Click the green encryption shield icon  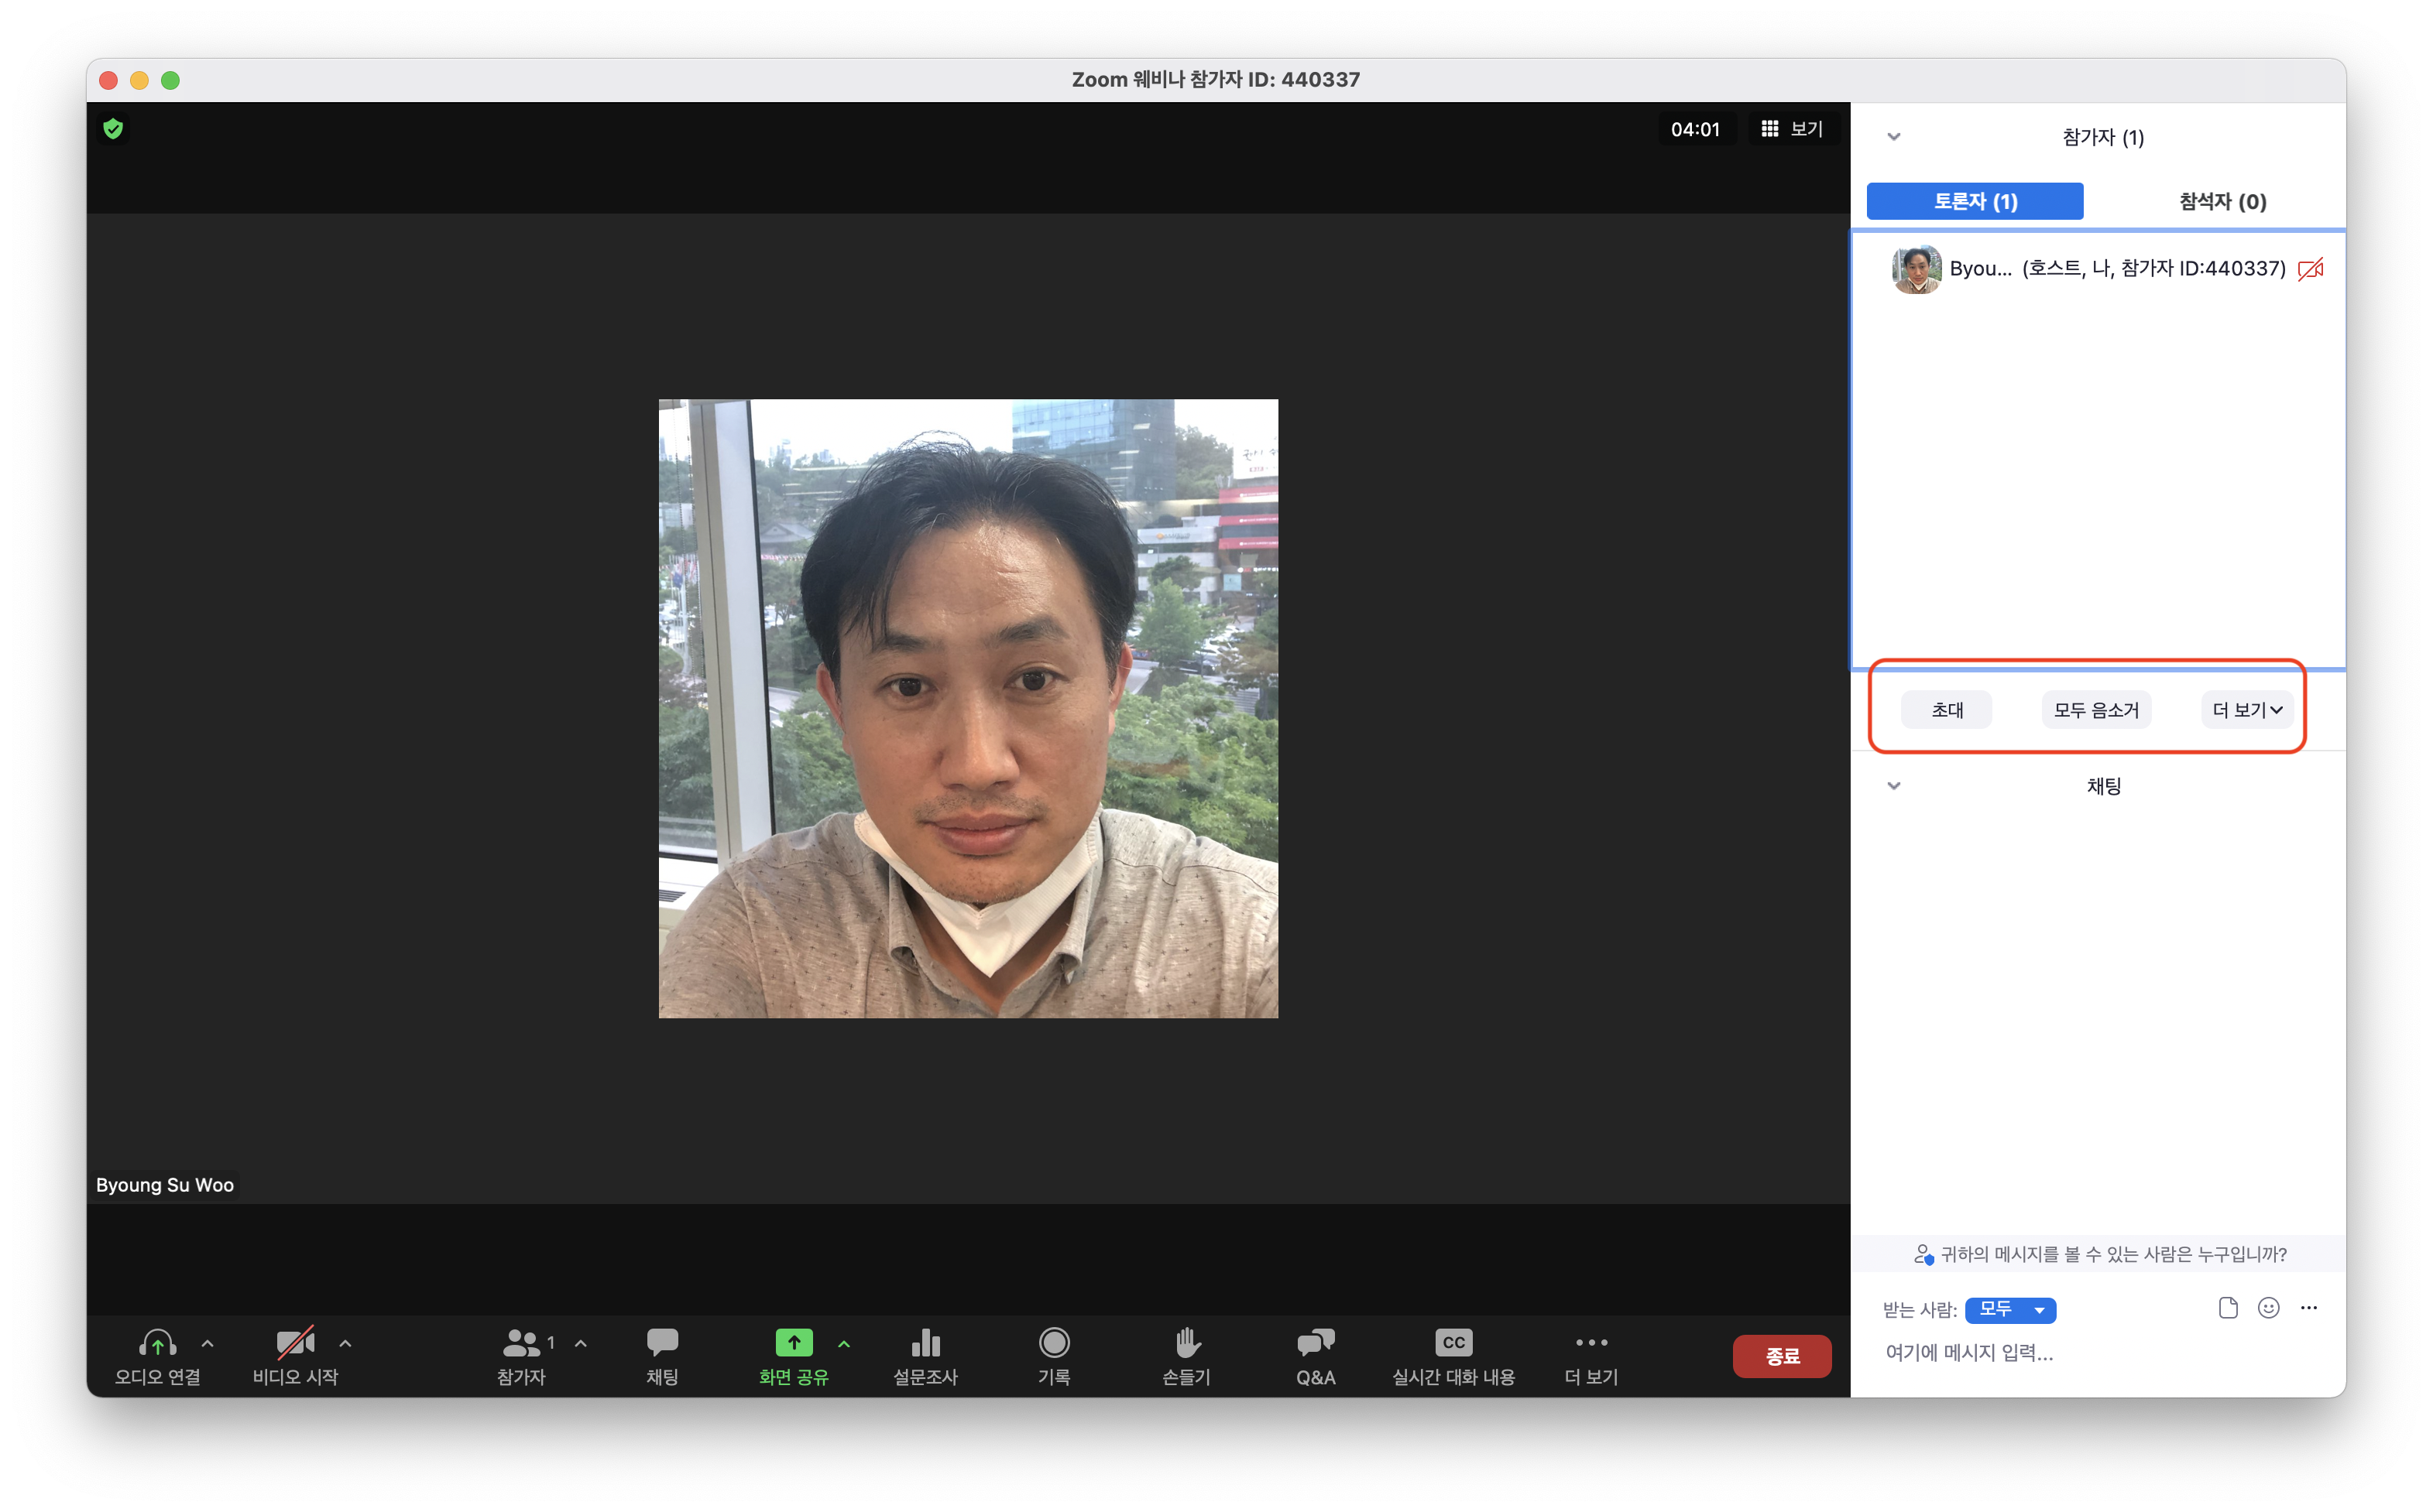click(113, 129)
